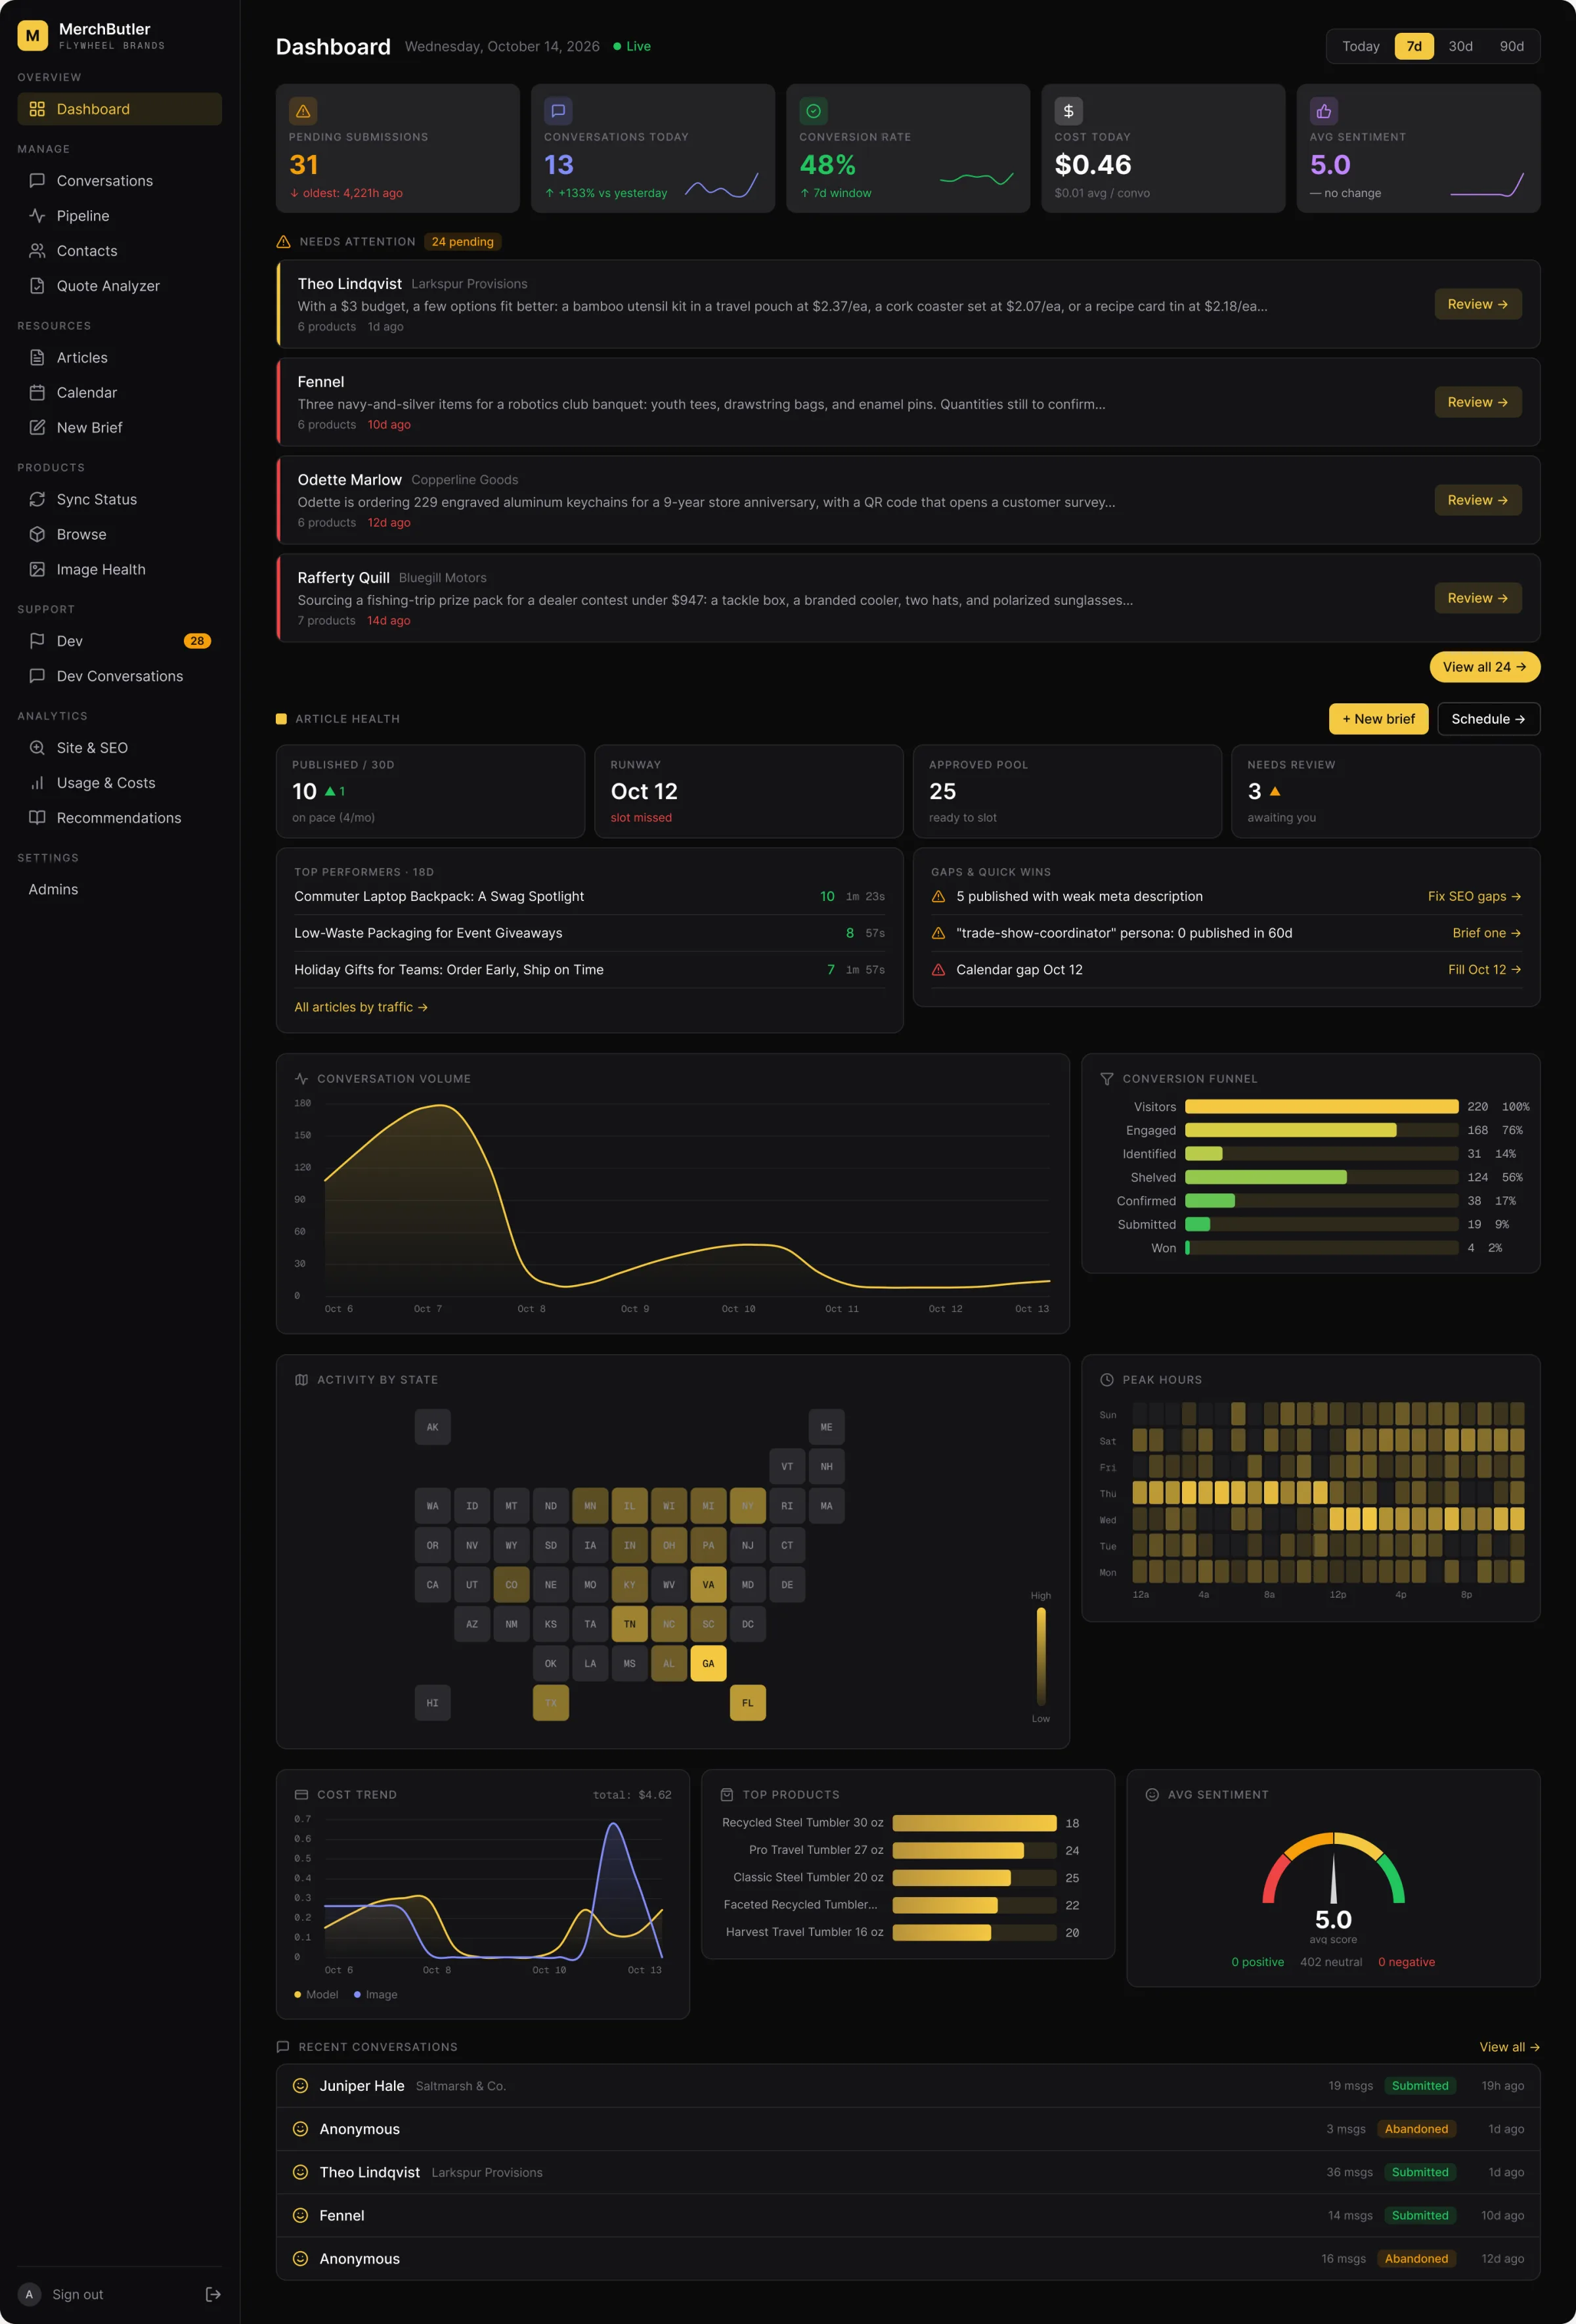Click the Activity by State map icon
1576x2324 pixels.
(x=302, y=1380)
